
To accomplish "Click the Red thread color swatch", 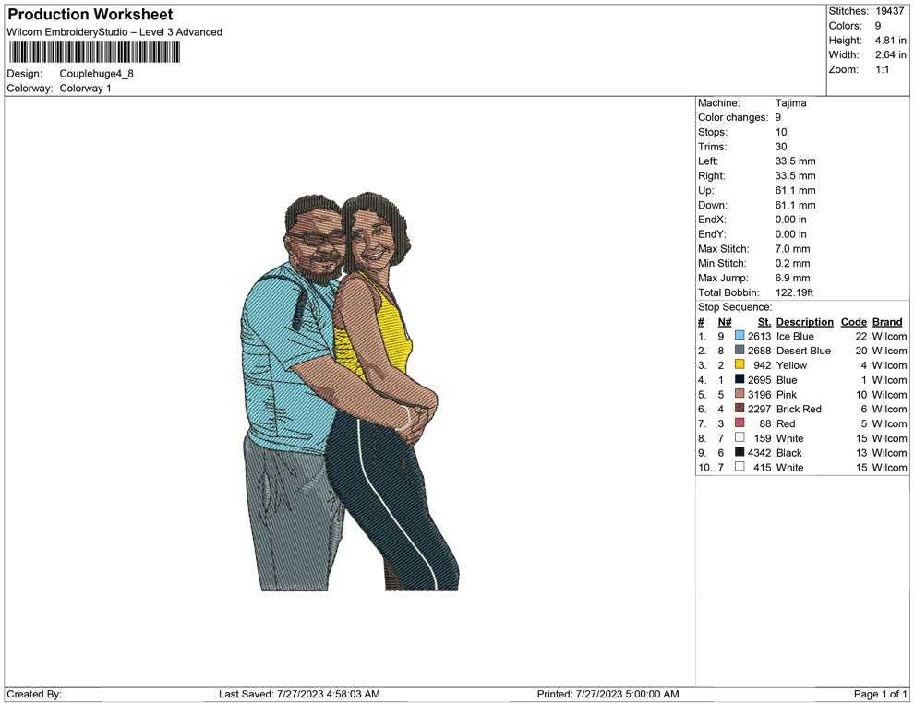I will 740,423.
